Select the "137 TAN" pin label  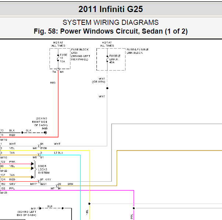point(7,175)
